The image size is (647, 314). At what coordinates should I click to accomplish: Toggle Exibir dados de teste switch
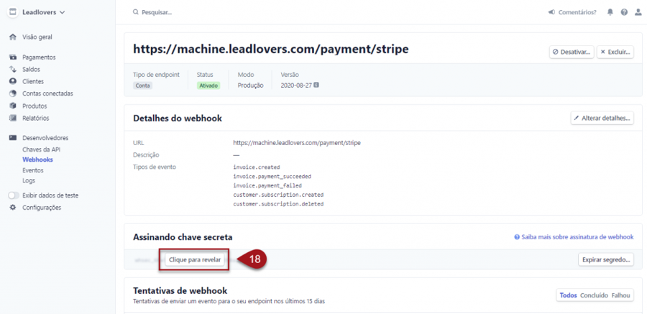coord(14,195)
